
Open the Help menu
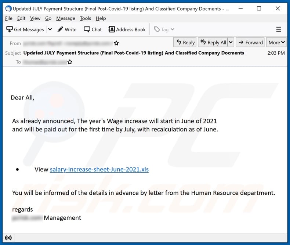(x=101, y=18)
